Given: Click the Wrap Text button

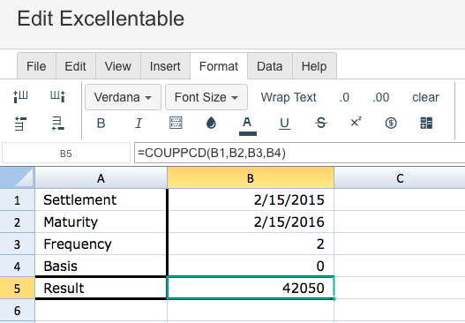Looking at the screenshot, I should tap(289, 97).
